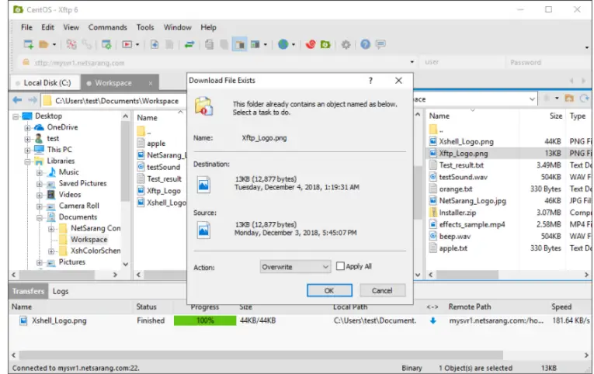594x374 pixels.
Task: Click the Password input field
Action: point(547,62)
